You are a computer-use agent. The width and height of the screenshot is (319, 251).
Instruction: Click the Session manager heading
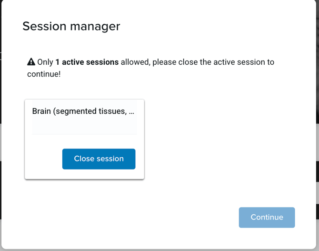(x=71, y=26)
